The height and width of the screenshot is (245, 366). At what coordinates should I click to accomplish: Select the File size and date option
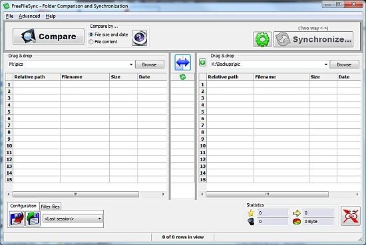click(108, 35)
